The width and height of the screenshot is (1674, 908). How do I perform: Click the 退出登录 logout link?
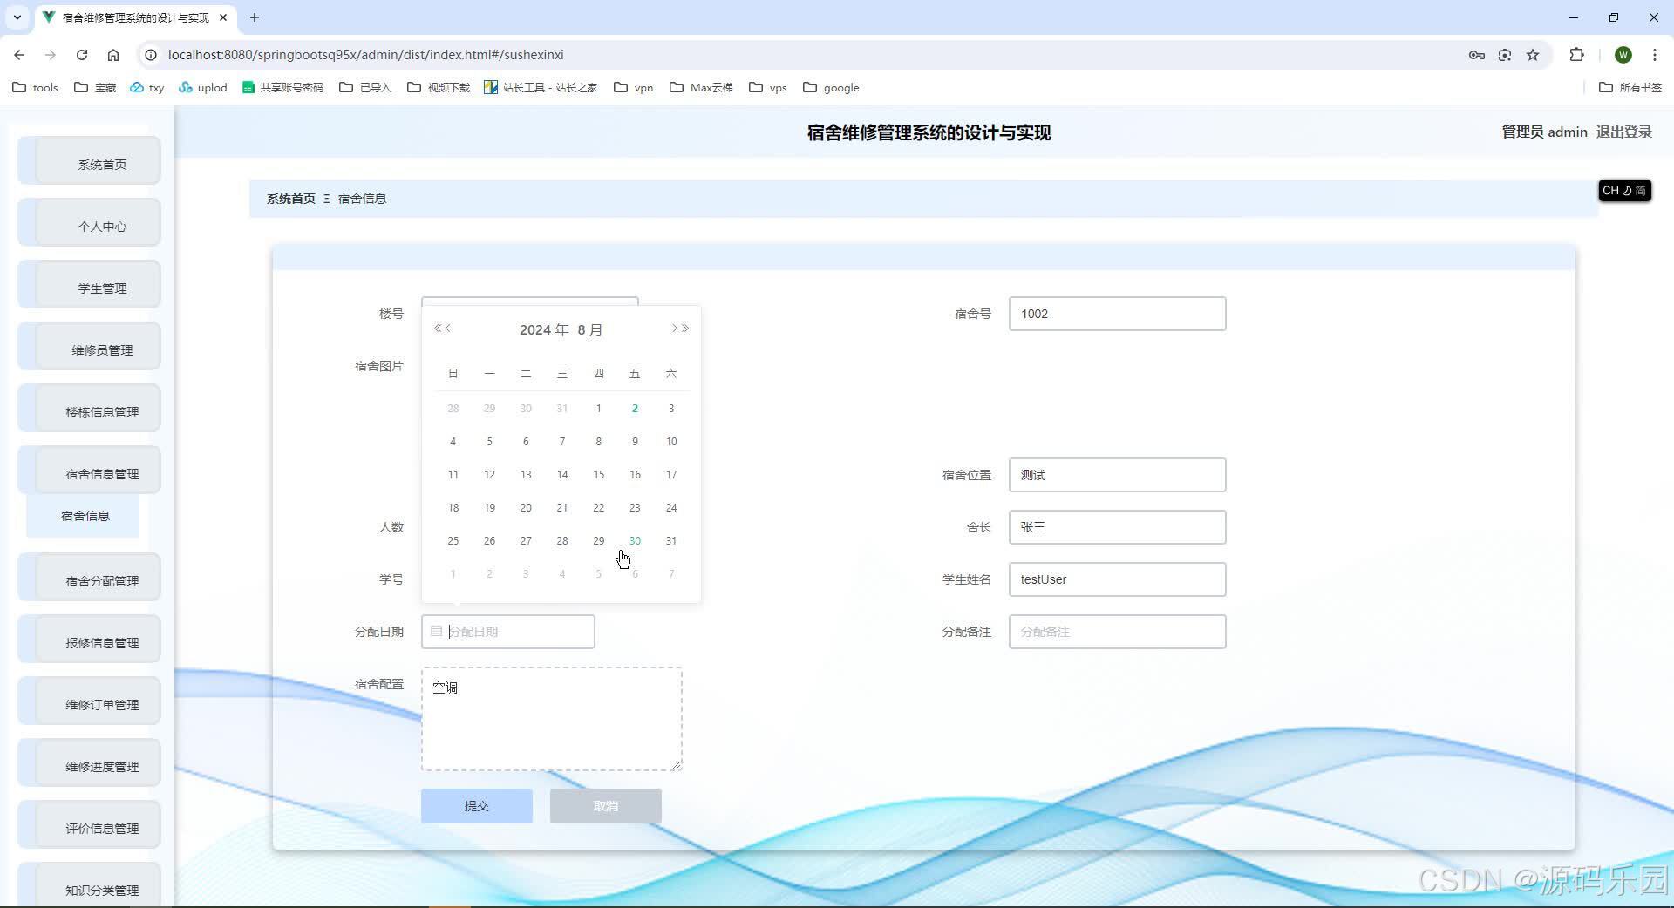pos(1623,132)
